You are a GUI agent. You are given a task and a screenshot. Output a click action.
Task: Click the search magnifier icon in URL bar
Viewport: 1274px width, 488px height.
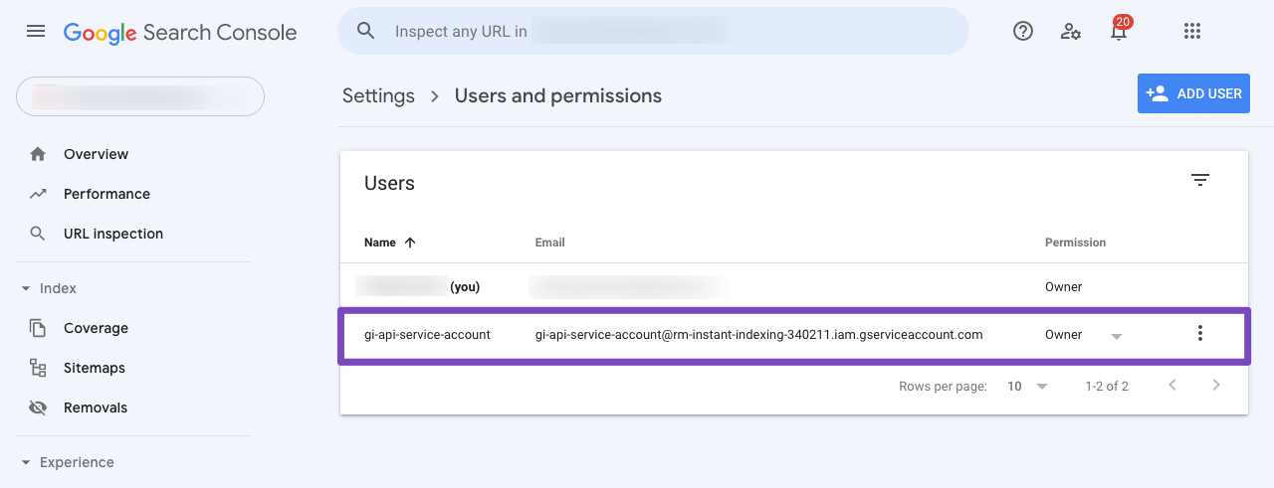[366, 31]
